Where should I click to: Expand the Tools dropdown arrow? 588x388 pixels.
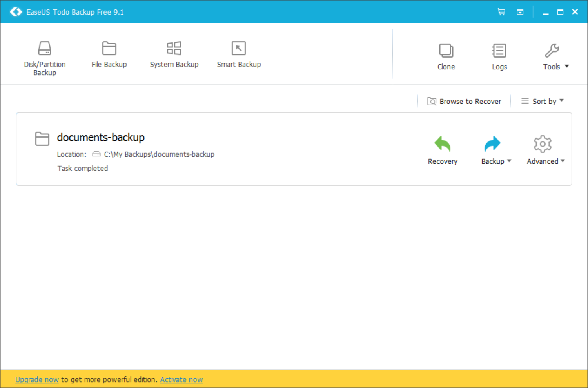(x=567, y=66)
